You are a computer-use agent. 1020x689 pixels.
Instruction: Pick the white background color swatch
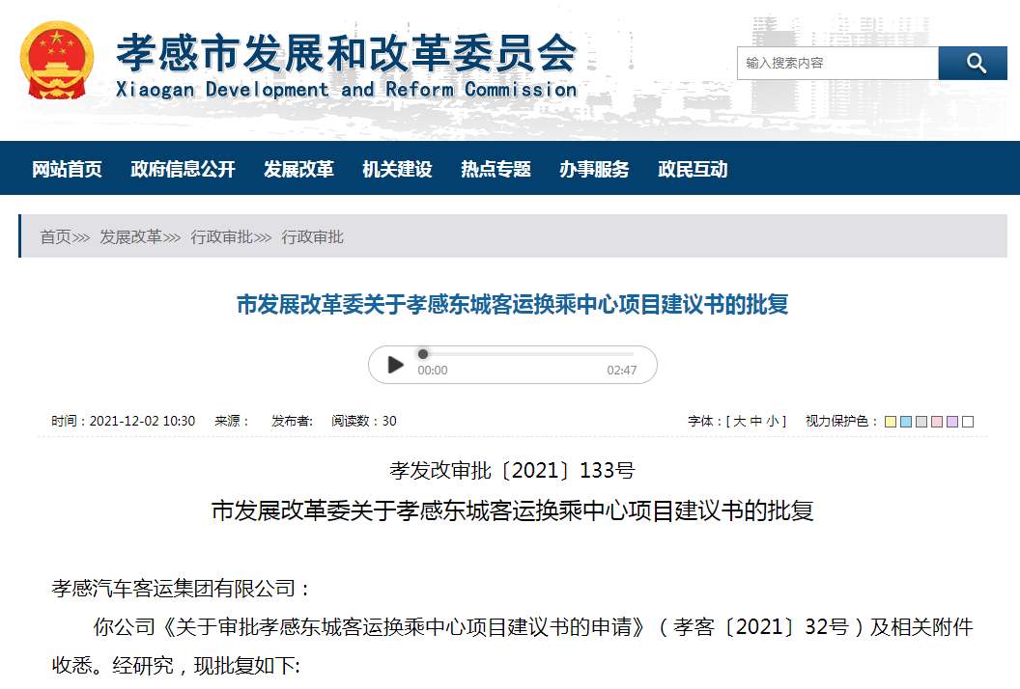(x=968, y=422)
